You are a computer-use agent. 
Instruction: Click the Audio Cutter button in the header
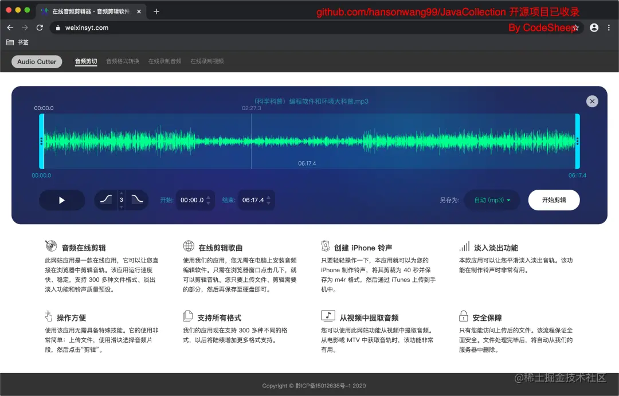[x=36, y=61]
